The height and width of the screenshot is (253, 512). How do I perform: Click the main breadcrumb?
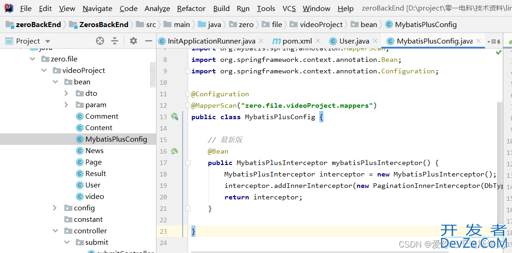(x=177, y=24)
